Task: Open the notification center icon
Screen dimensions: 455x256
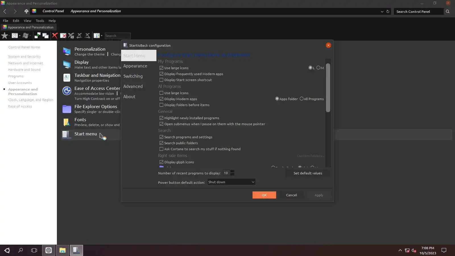Action: pos(444,250)
